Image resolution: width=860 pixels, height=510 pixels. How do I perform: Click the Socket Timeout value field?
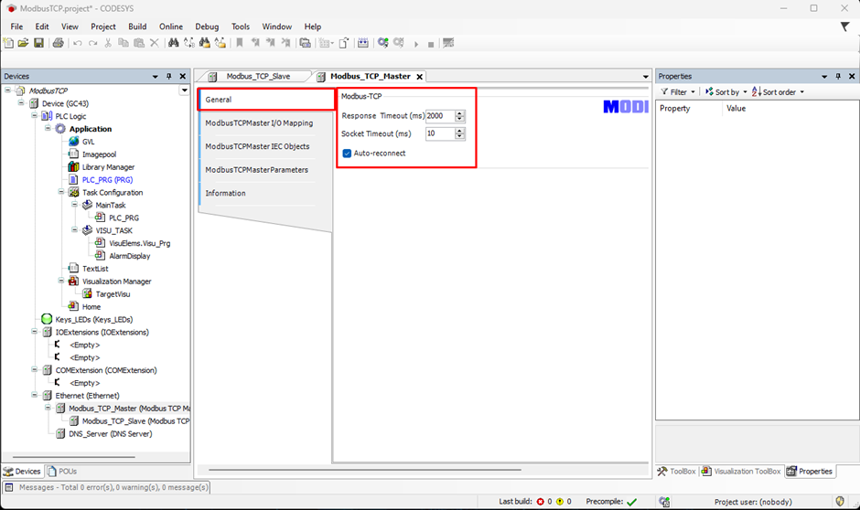440,133
